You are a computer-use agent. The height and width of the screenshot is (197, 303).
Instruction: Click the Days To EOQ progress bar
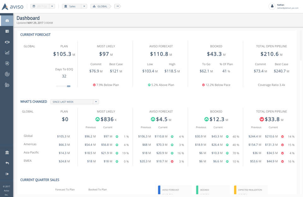pyautogui.click(x=64, y=86)
